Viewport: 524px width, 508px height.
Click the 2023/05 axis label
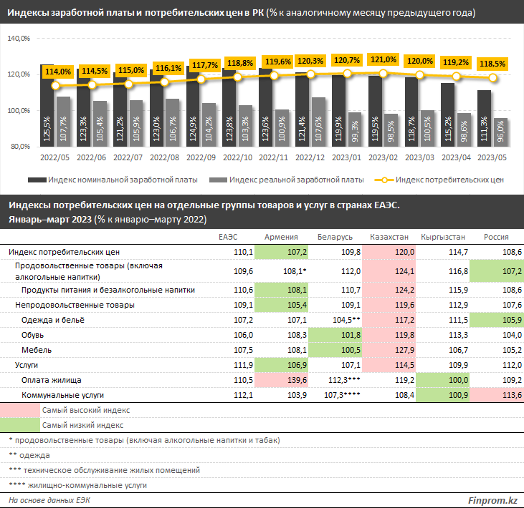(x=492, y=157)
